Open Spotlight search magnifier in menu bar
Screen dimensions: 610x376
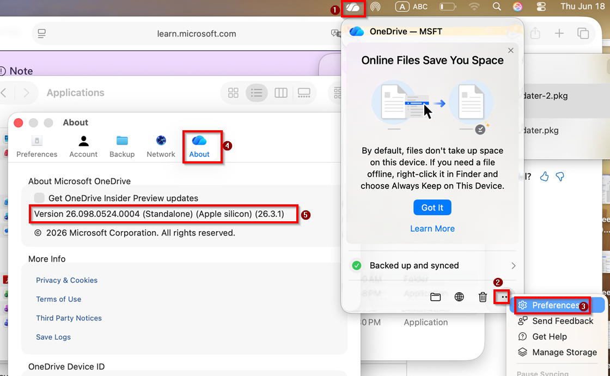[497, 7]
